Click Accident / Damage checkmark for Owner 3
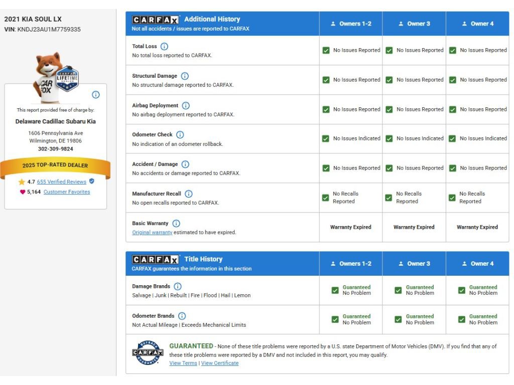Viewport: 514px width, 385px height. [389, 168]
